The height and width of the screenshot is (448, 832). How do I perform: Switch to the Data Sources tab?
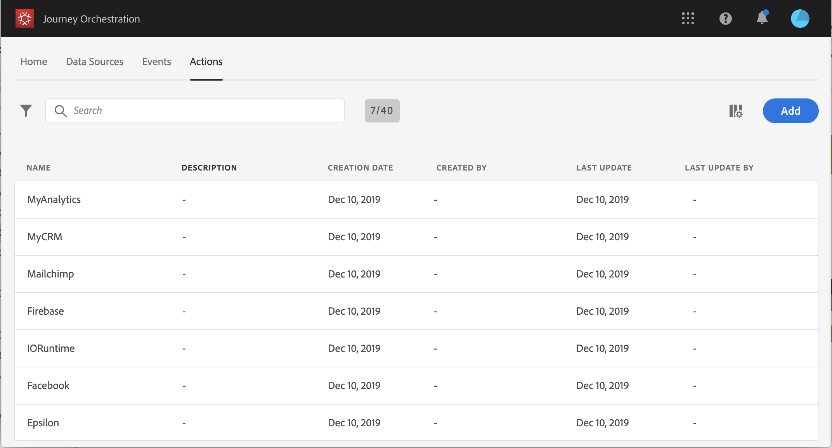tap(95, 62)
